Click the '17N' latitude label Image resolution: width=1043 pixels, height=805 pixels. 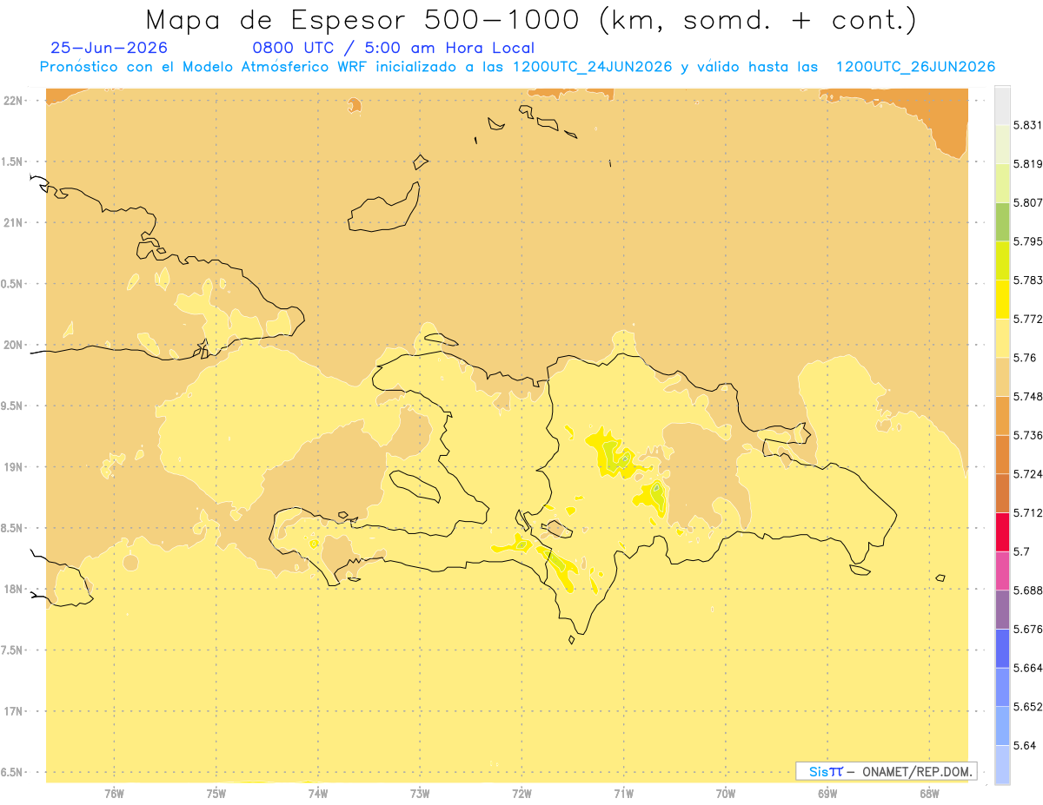click(x=15, y=711)
